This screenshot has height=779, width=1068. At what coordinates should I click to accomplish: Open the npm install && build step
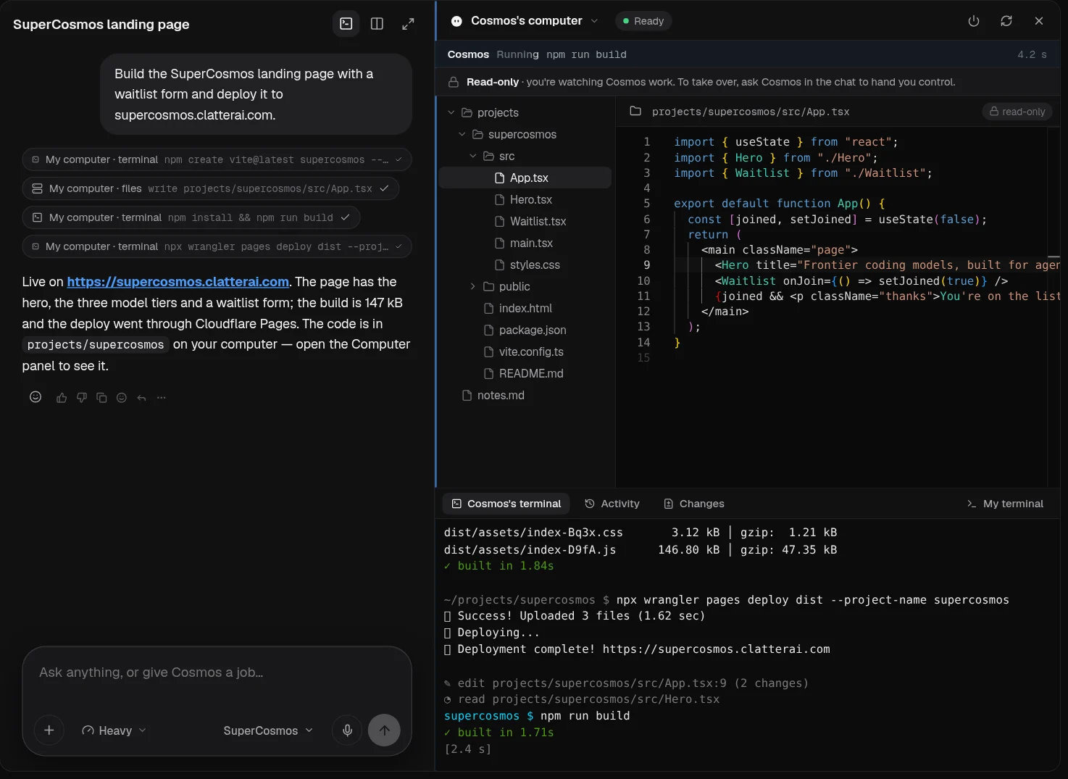tap(191, 217)
